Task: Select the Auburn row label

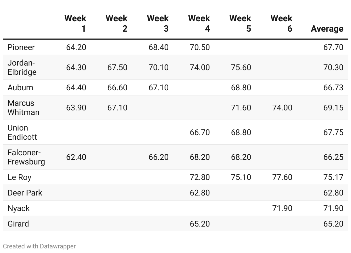Action: pyautogui.click(x=20, y=87)
